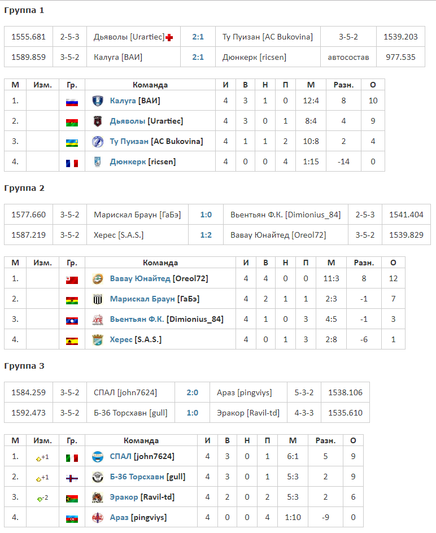Open the 2:0 score of СПАЛ vs Араз

click(192, 392)
